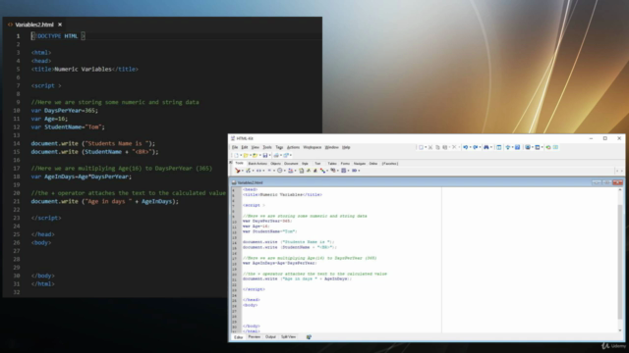629x353 pixels.
Task: Click 'var Age=16;' line in dark editor
Action: [49, 119]
